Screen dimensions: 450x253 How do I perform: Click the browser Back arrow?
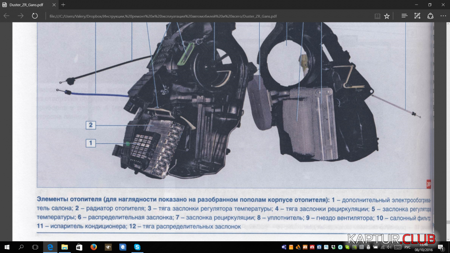[x=7, y=16]
